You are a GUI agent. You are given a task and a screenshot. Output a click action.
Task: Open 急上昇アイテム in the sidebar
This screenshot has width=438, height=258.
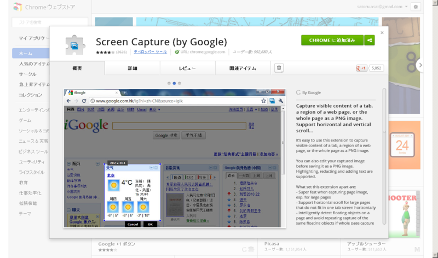tap(34, 84)
